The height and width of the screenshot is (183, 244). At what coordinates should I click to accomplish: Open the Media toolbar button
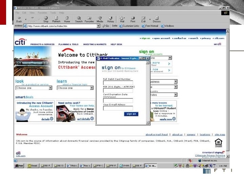[100, 19]
